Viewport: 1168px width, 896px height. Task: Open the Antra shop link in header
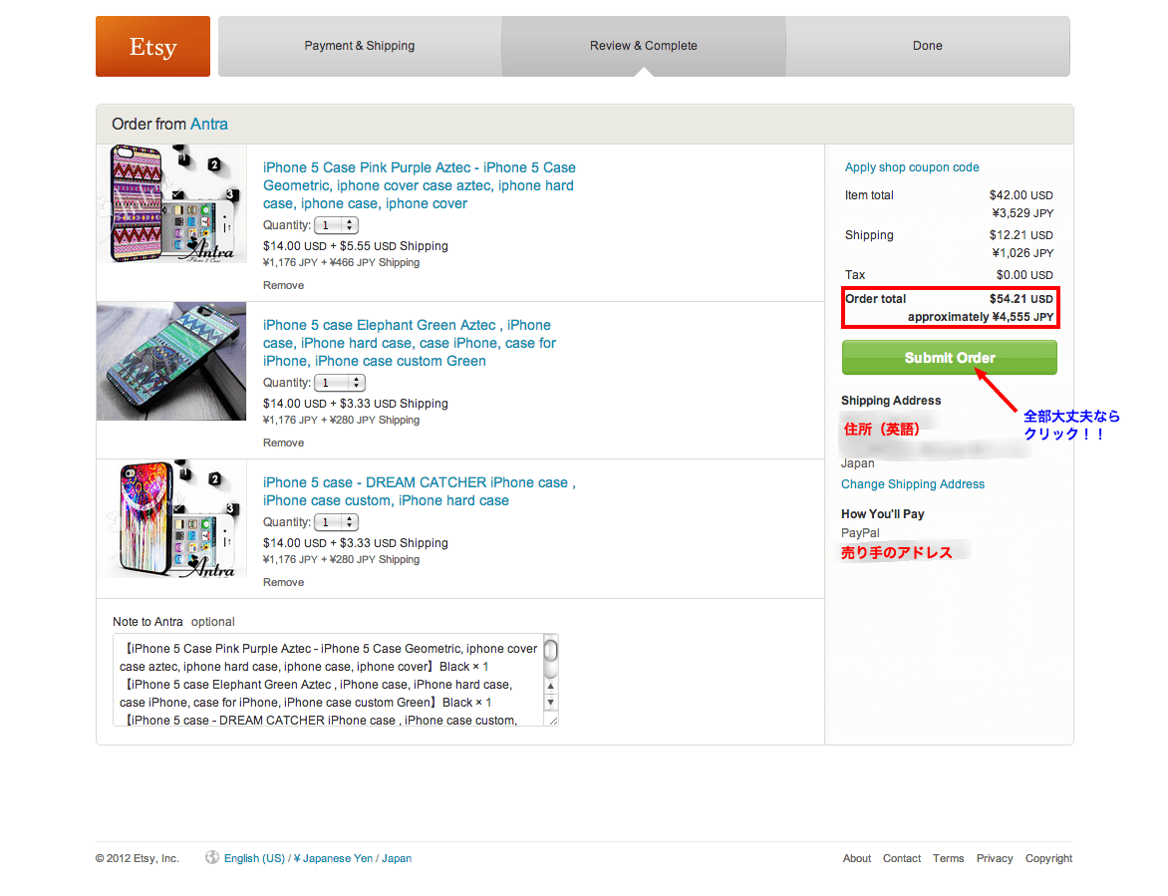click(x=209, y=125)
